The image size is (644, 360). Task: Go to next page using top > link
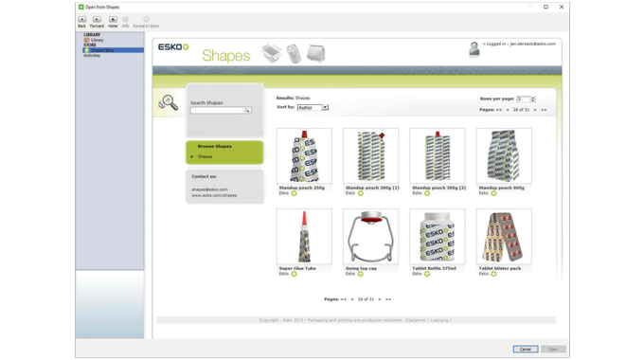click(x=535, y=110)
